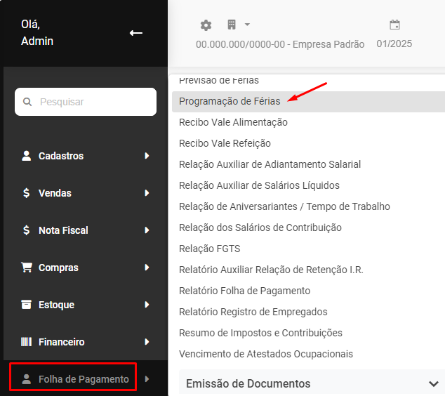Open Relação FGTS report

click(x=209, y=249)
